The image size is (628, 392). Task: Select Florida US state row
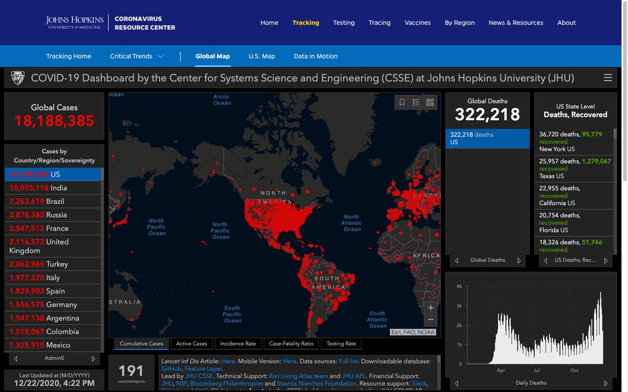[x=575, y=223]
